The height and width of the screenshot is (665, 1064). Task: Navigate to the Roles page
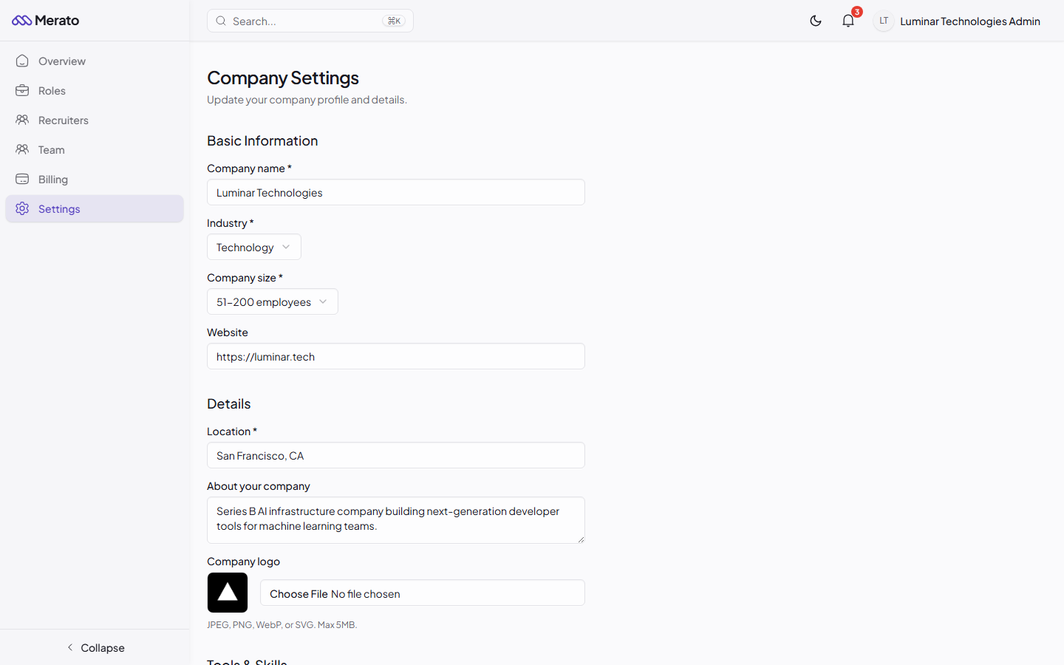coord(51,90)
